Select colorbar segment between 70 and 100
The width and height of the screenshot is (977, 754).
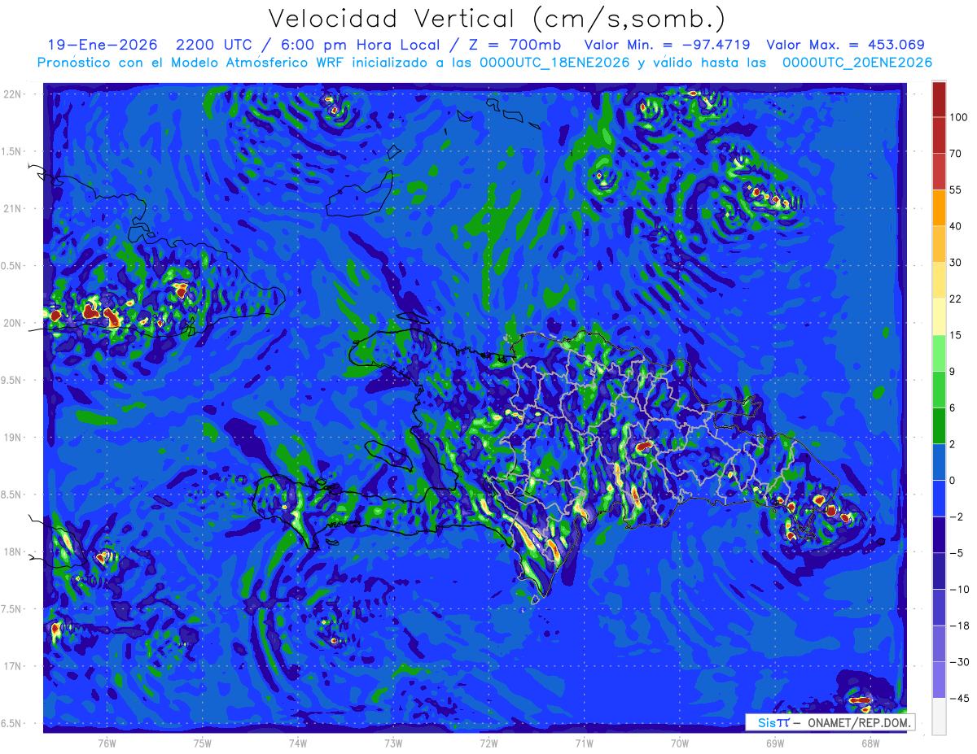[940, 135]
